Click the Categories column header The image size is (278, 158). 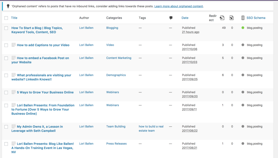114,18
